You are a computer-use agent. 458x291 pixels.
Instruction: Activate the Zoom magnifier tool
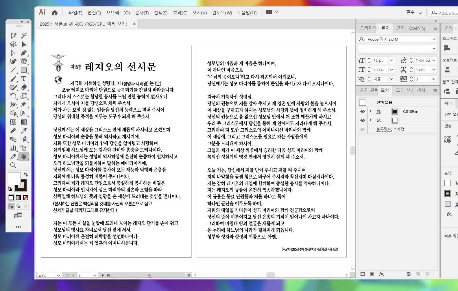(13, 165)
